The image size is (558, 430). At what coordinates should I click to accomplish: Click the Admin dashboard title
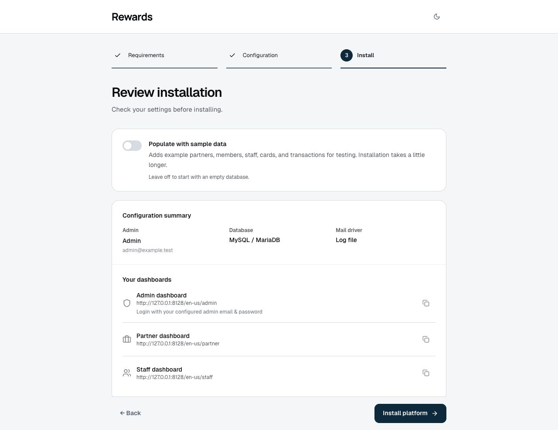pos(161,295)
